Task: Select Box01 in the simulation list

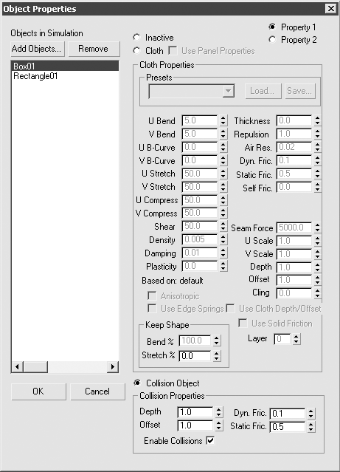Action: 65,66
